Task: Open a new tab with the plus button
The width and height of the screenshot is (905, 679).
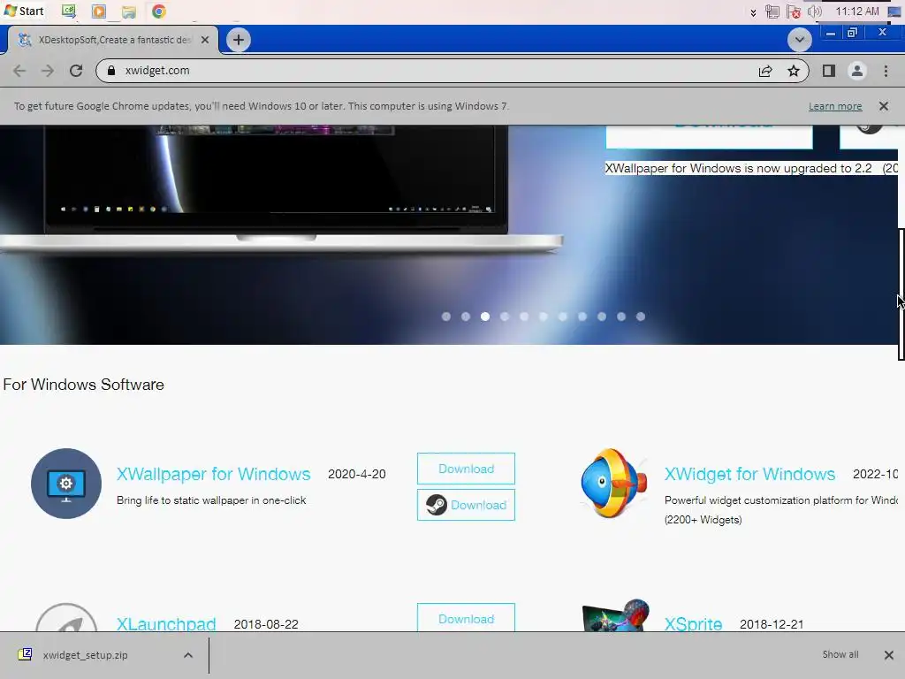Action: (239, 40)
